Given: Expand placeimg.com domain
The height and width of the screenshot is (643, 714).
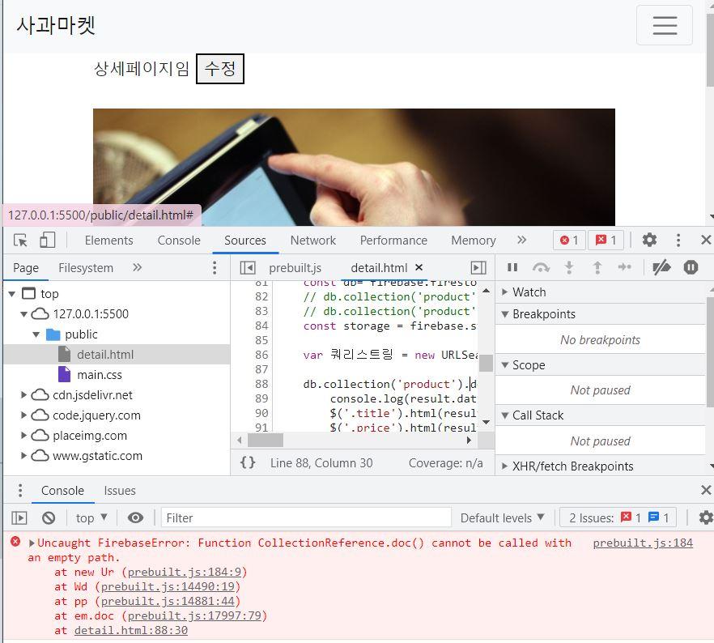Looking at the screenshot, I should pyautogui.click(x=23, y=436).
